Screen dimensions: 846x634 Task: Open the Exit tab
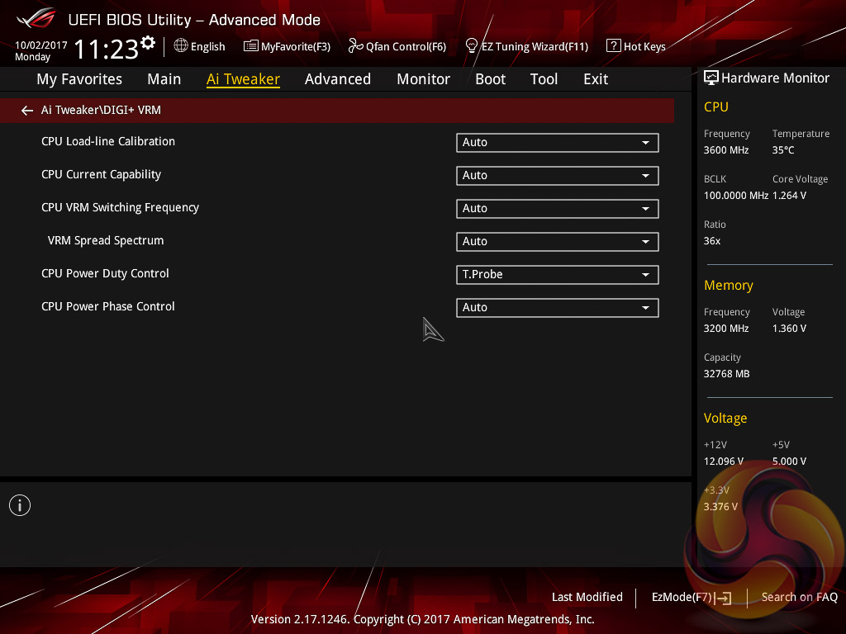tap(596, 79)
